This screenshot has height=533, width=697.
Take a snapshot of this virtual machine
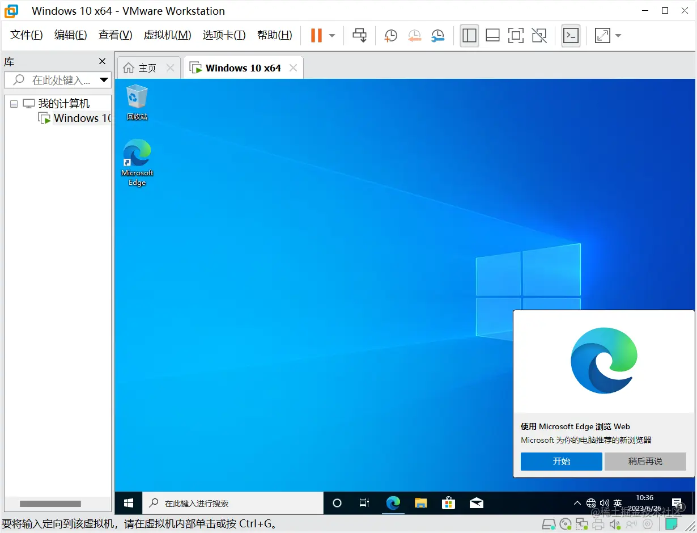click(390, 36)
